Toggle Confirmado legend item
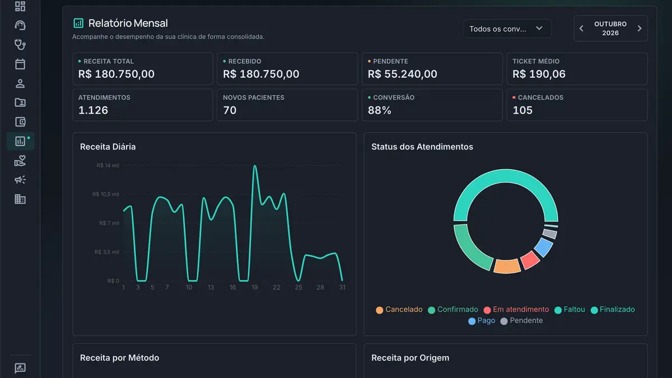The image size is (672, 378). pos(453,310)
